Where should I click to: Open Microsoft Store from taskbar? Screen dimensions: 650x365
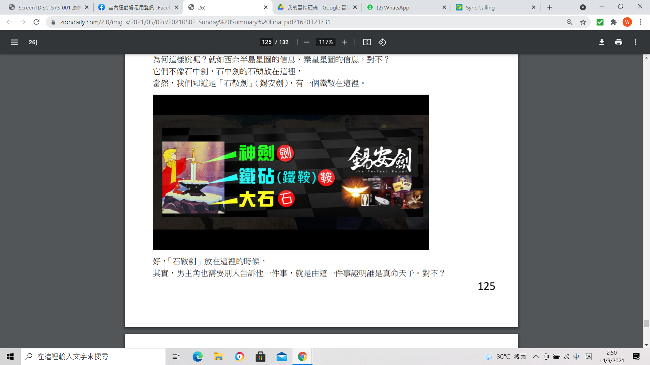[x=260, y=357]
